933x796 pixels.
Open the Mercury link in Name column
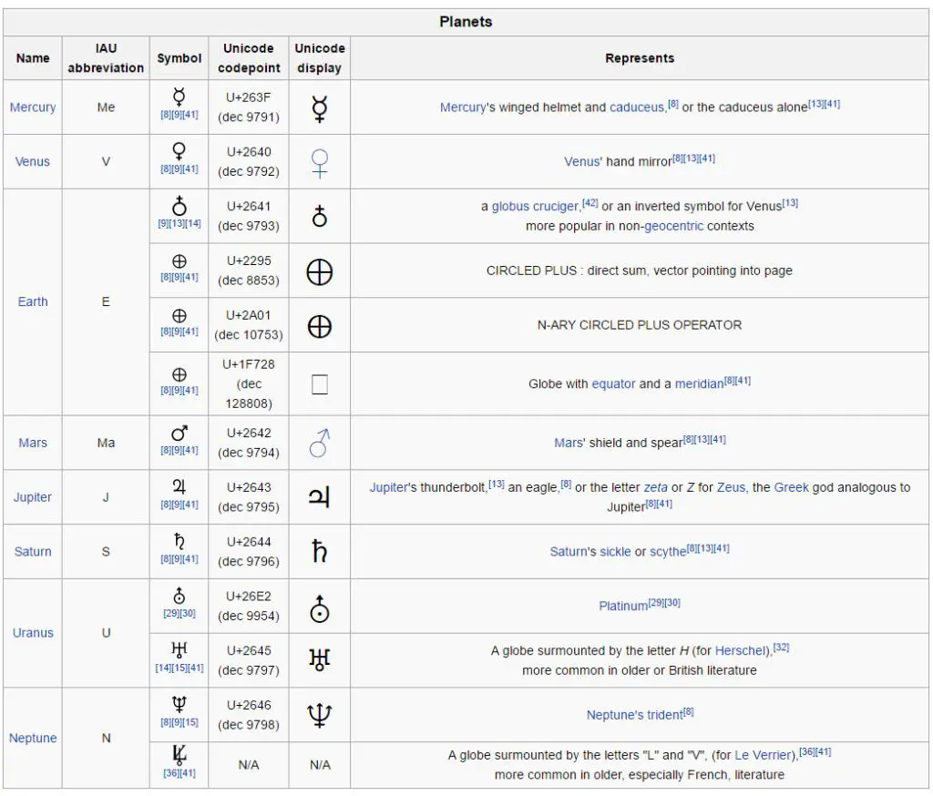point(33,107)
